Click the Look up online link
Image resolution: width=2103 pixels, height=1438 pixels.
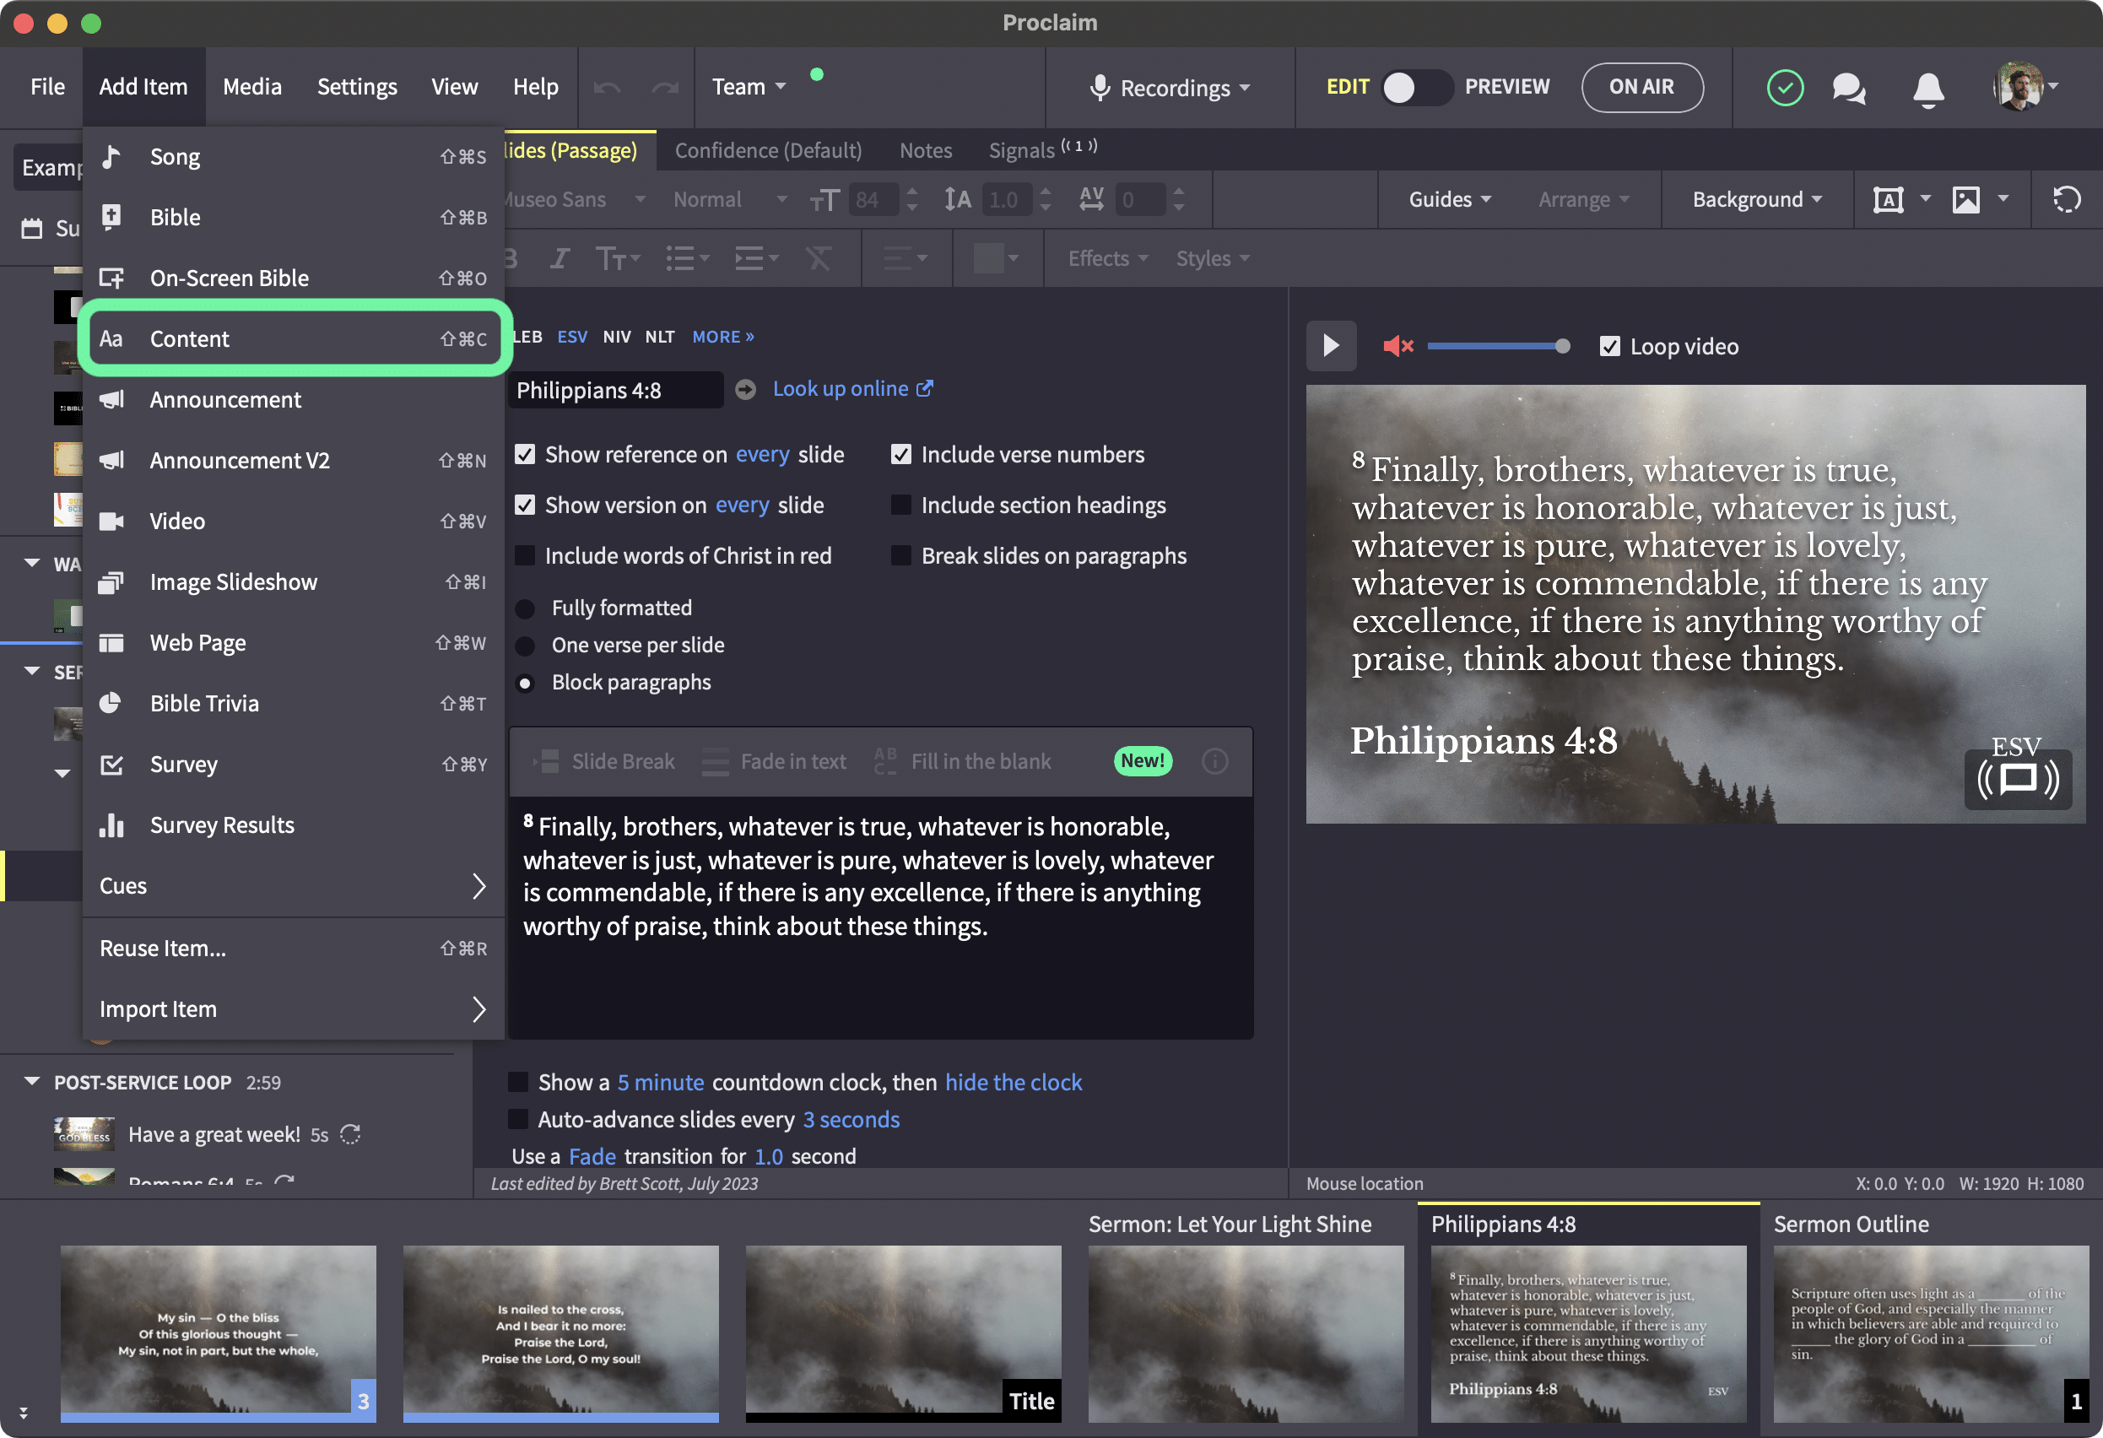(851, 388)
